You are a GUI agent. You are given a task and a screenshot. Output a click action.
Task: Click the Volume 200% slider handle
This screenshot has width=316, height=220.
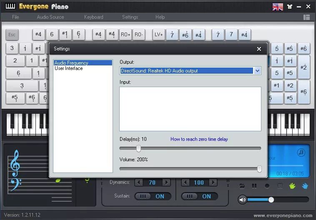click(x=259, y=169)
